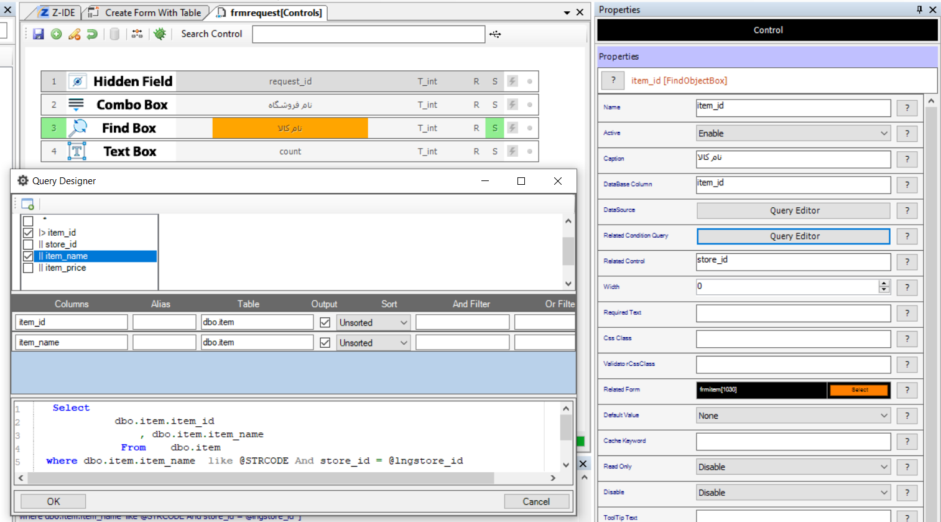Toggle the R flag in Combo Box row
Screen dimensions: 941x522
[476, 105]
